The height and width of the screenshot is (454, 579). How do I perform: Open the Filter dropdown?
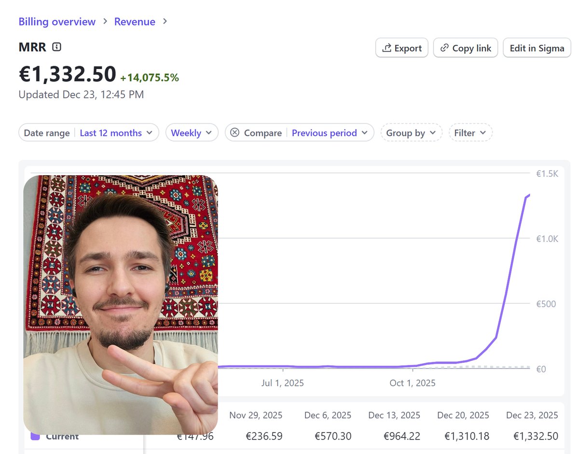click(470, 133)
